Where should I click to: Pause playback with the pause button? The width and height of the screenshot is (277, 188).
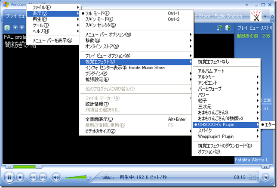click(9, 177)
